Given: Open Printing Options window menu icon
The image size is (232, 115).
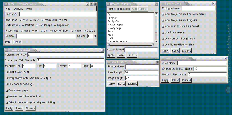Looking at the screenshot, I should tap(6, 50).
